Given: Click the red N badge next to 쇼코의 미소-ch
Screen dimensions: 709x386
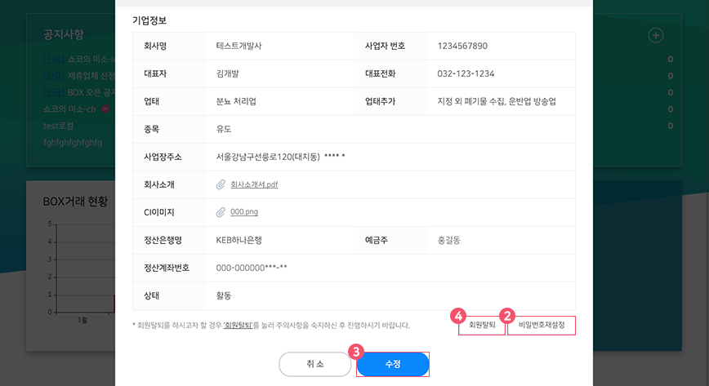Looking at the screenshot, I should [x=105, y=109].
